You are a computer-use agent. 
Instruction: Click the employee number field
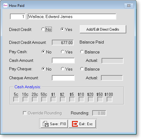[x=18, y=17]
